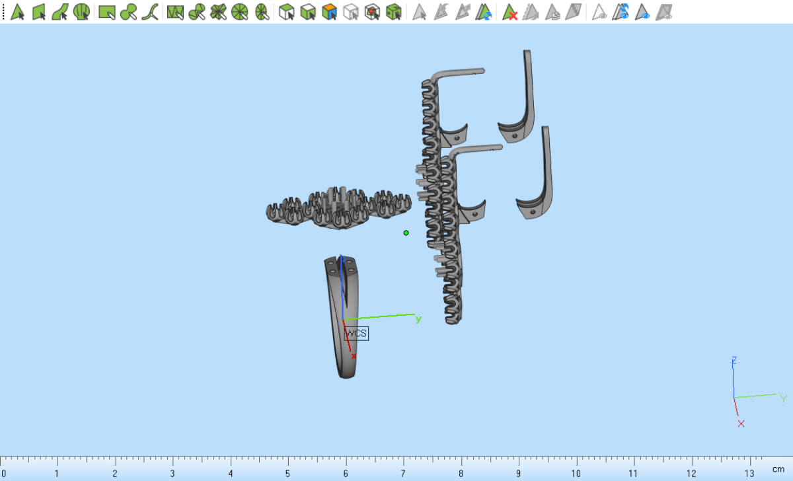793x481 pixels.
Task: Click the dark triangle with blue eye icon
Action: (x=642, y=11)
